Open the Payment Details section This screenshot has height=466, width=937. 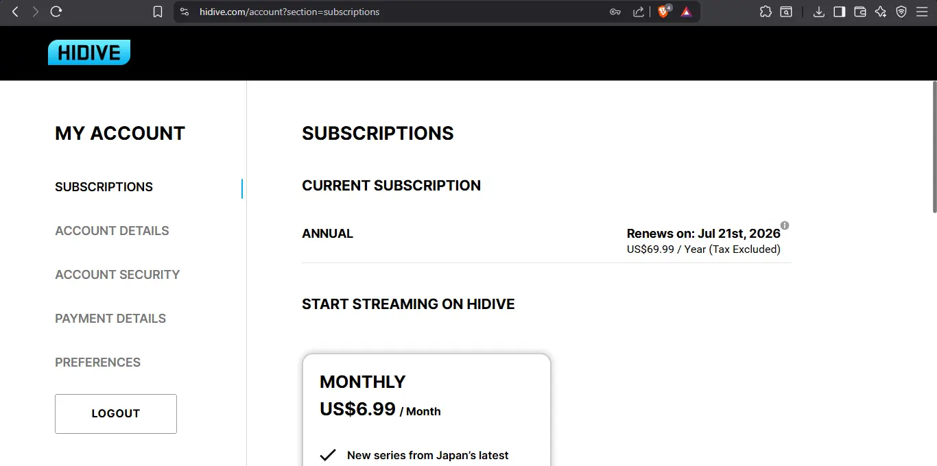point(110,319)
